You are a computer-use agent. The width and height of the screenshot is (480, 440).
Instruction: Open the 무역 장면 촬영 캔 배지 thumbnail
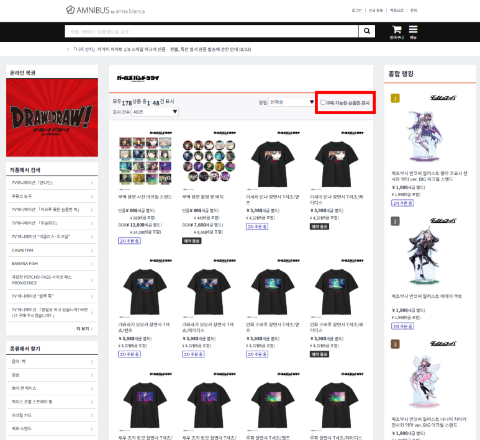coord(209,160)
